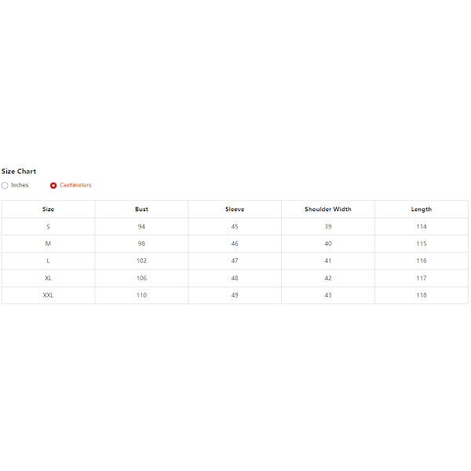This screenshot has width=471, height=471.
Task: Click the Size Chart heading
Action: (x=19, y=171)
